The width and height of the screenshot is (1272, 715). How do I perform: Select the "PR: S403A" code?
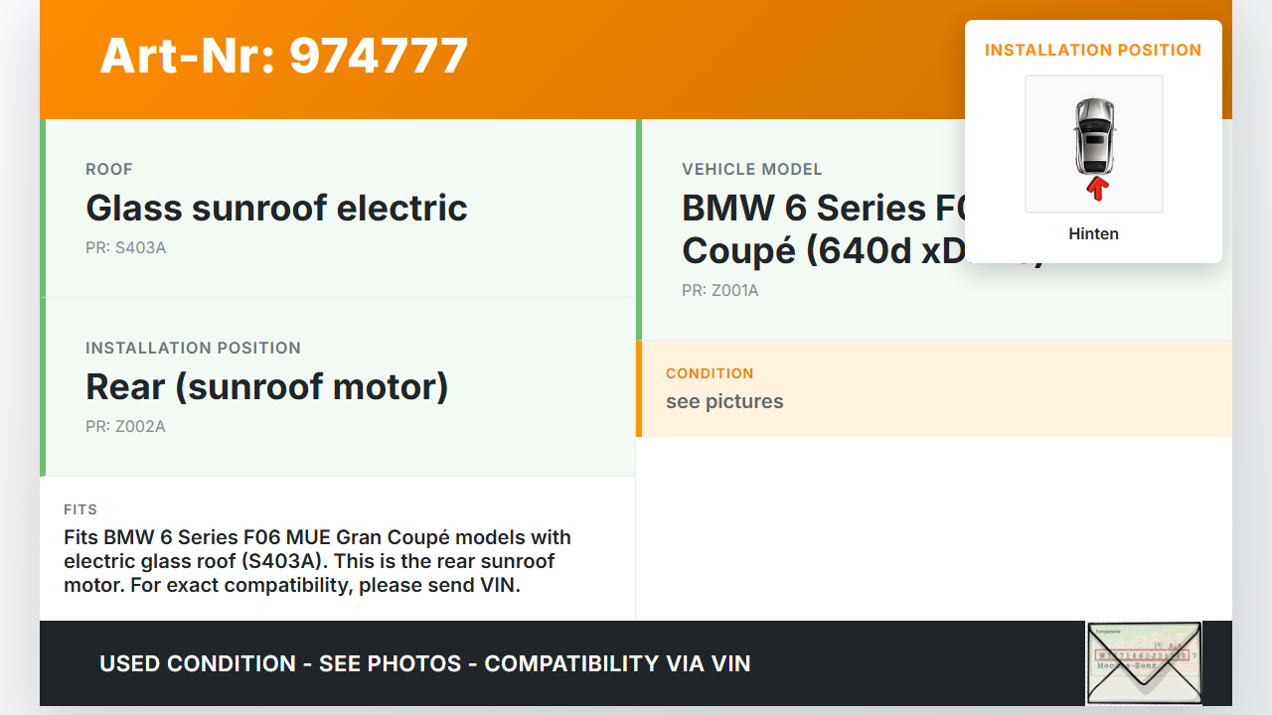point(125,248)
